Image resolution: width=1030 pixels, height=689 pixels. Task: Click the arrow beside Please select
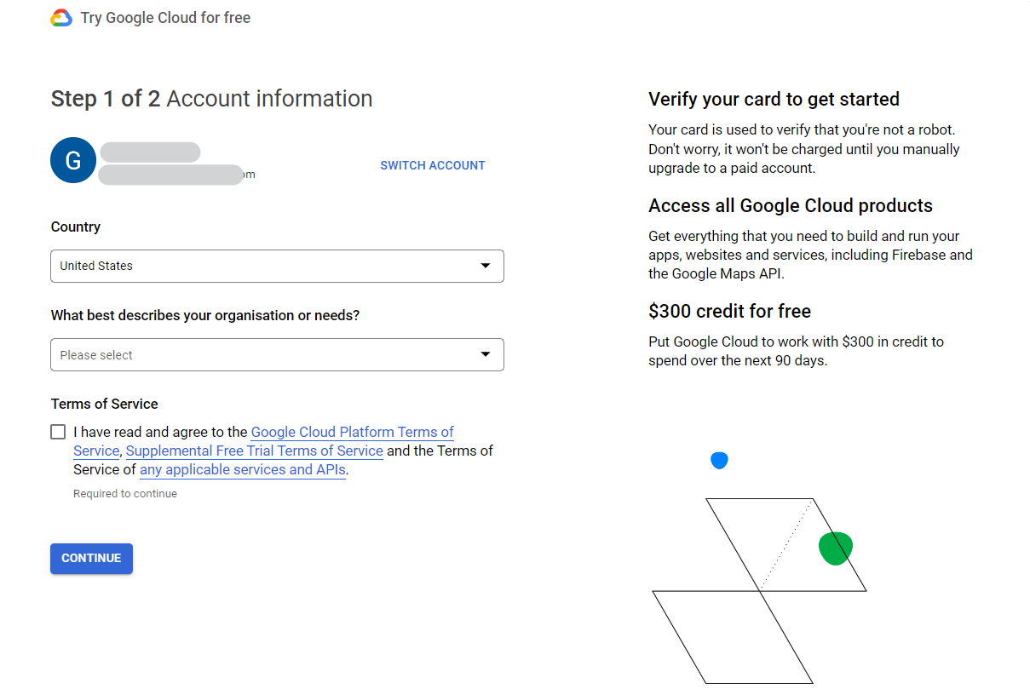486,354
